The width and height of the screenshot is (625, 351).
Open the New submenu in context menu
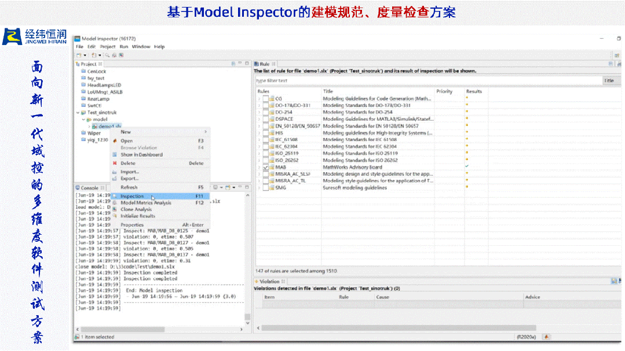(x=160, y=132)
